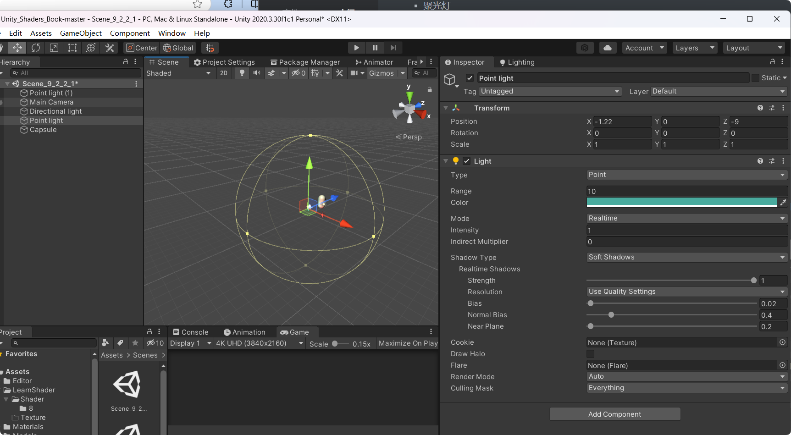The image size is (791, 435).
Task: Select the Move tool in toolbar
Action: 17,48
